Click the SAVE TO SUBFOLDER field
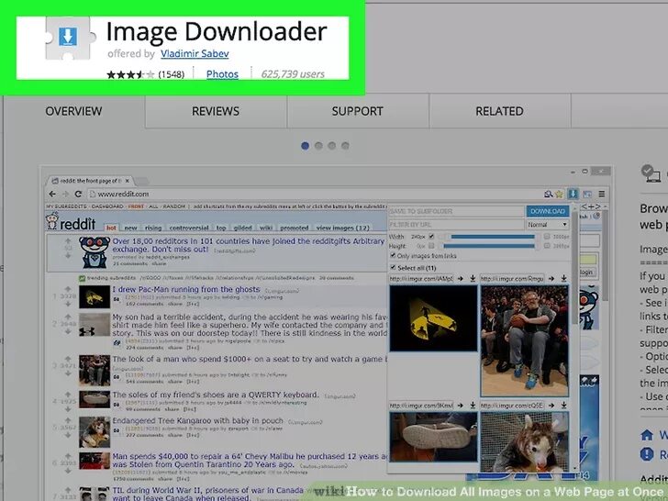The width and height of the screenshot is (668, 501). (x=456, y=211)
